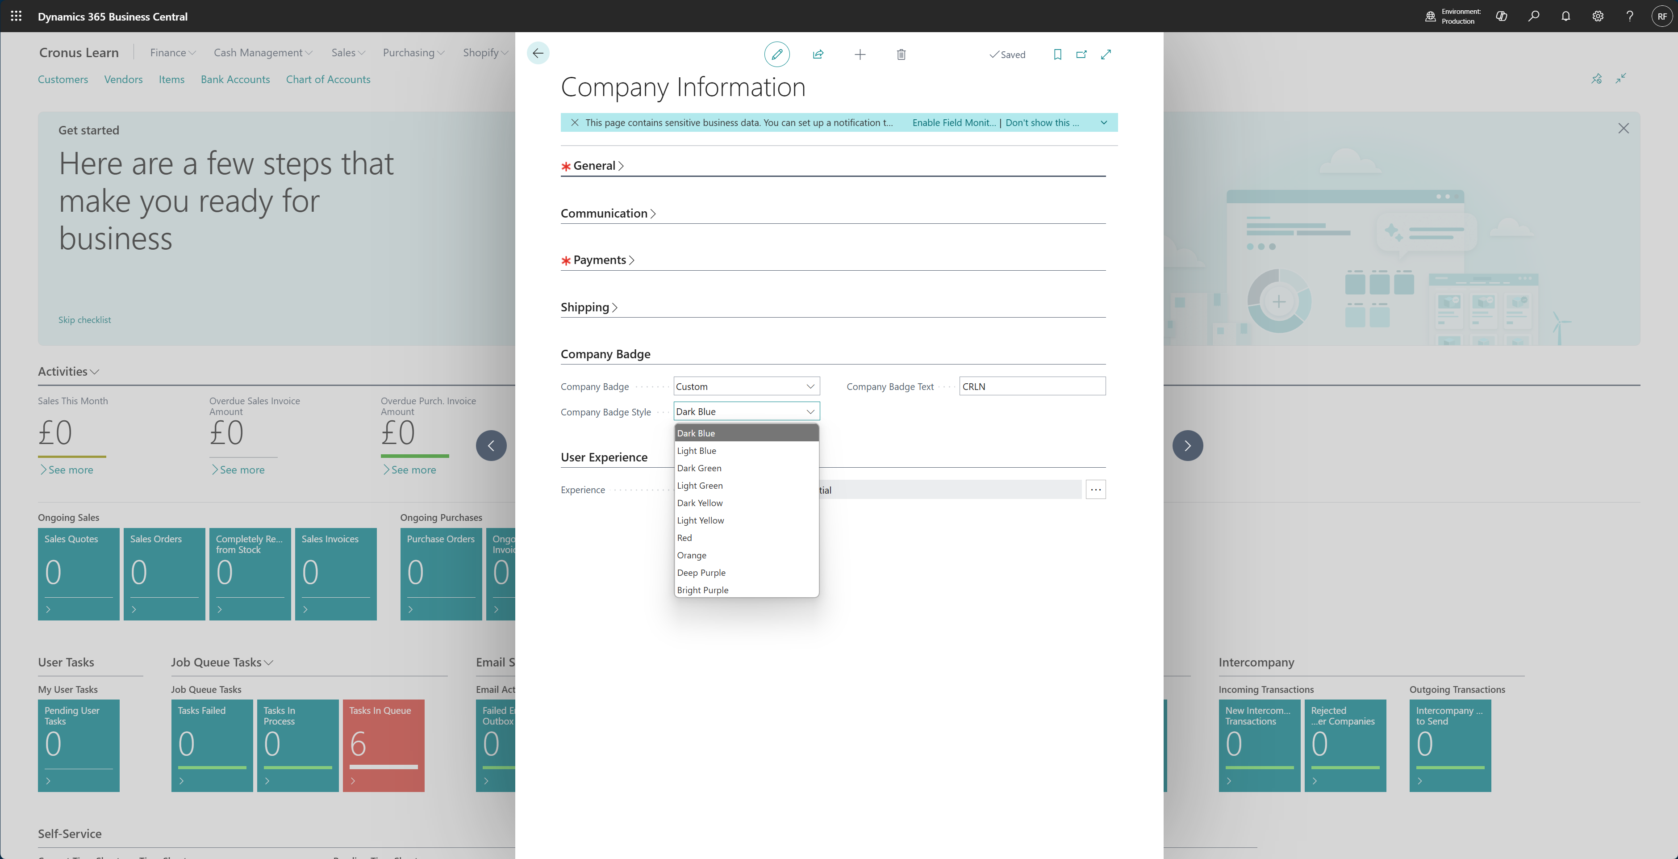This screenshot has height=859, width=1678.
Task: Click the plus new record icon
Action: tap(860, 54)
